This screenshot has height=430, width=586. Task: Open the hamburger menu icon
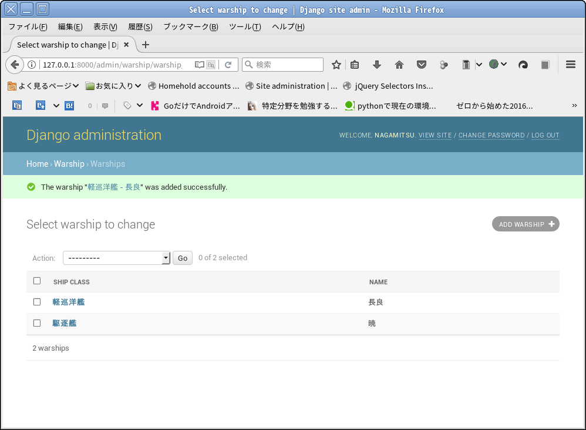(x=570, y=65)
